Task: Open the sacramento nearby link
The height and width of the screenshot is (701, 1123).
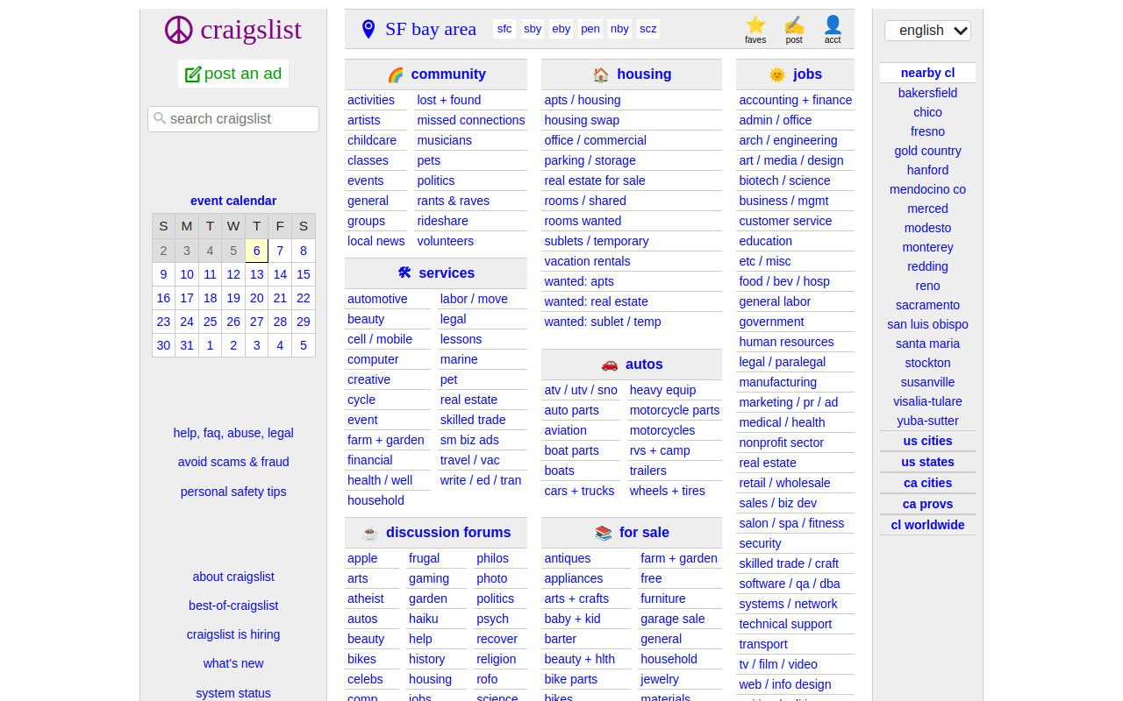Action: [x=927, y=305]
